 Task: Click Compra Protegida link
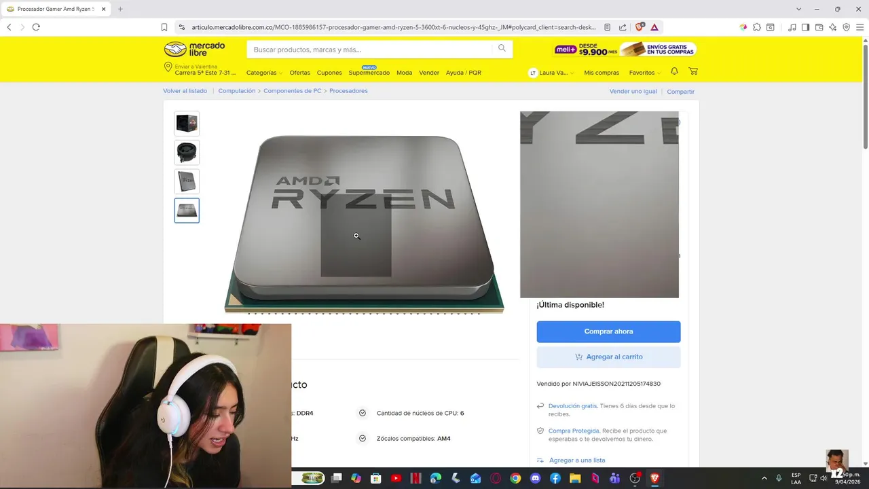tap(574, 431)
